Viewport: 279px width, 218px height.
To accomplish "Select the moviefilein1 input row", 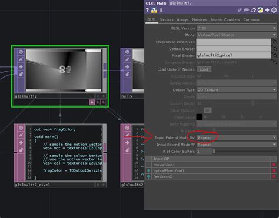I will click(211, 165).
